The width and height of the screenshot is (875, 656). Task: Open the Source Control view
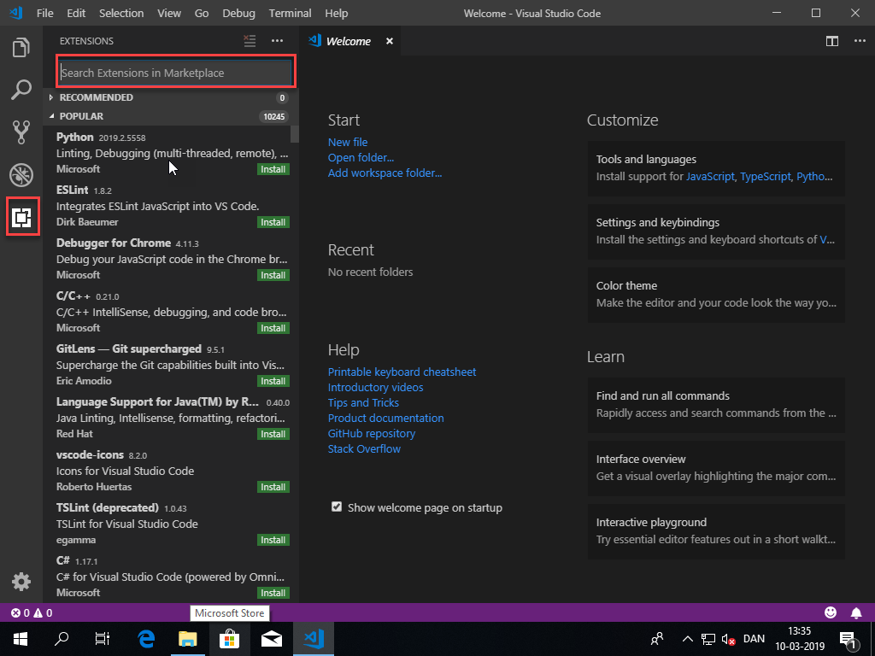click(21, 132)
